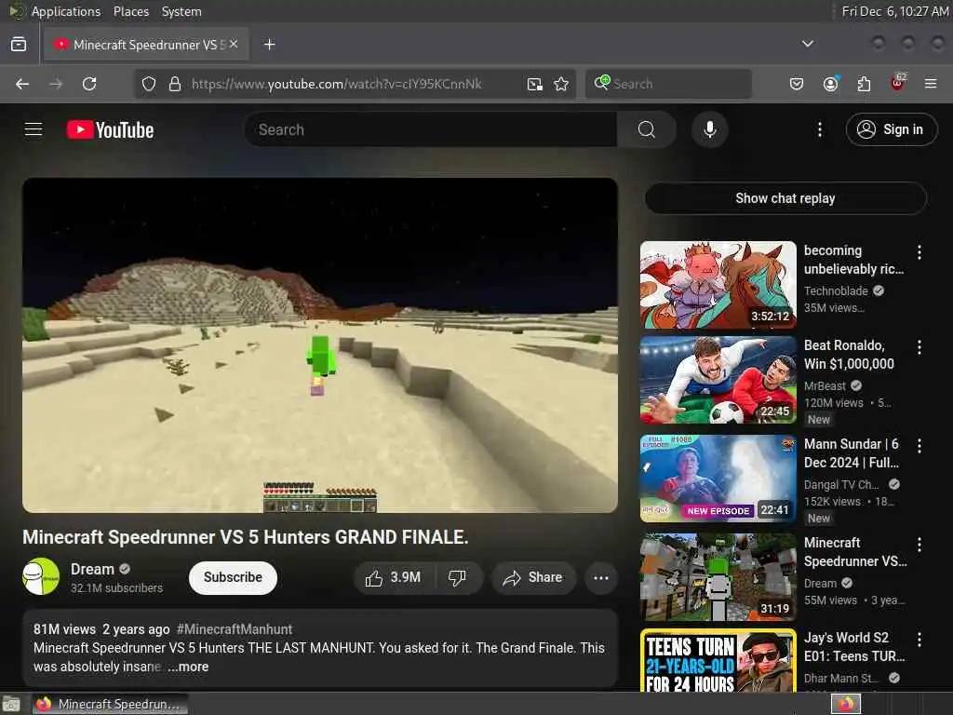Click the Sign in button
Screen dimensions: 953x715
click(891, 129)
